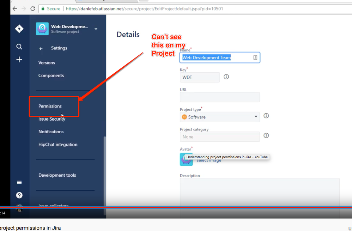Click the address bar URL

[x=144, y=9]
